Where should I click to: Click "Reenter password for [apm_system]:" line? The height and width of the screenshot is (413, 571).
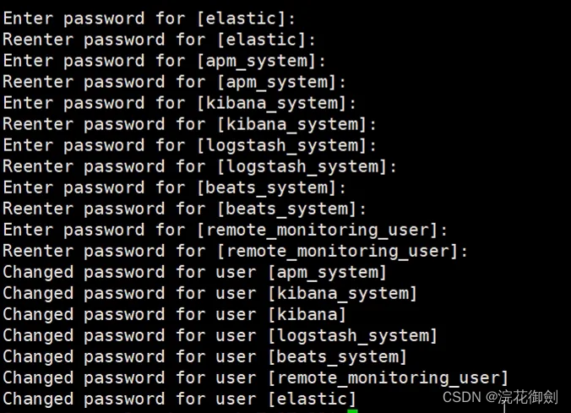pos(174,82)
